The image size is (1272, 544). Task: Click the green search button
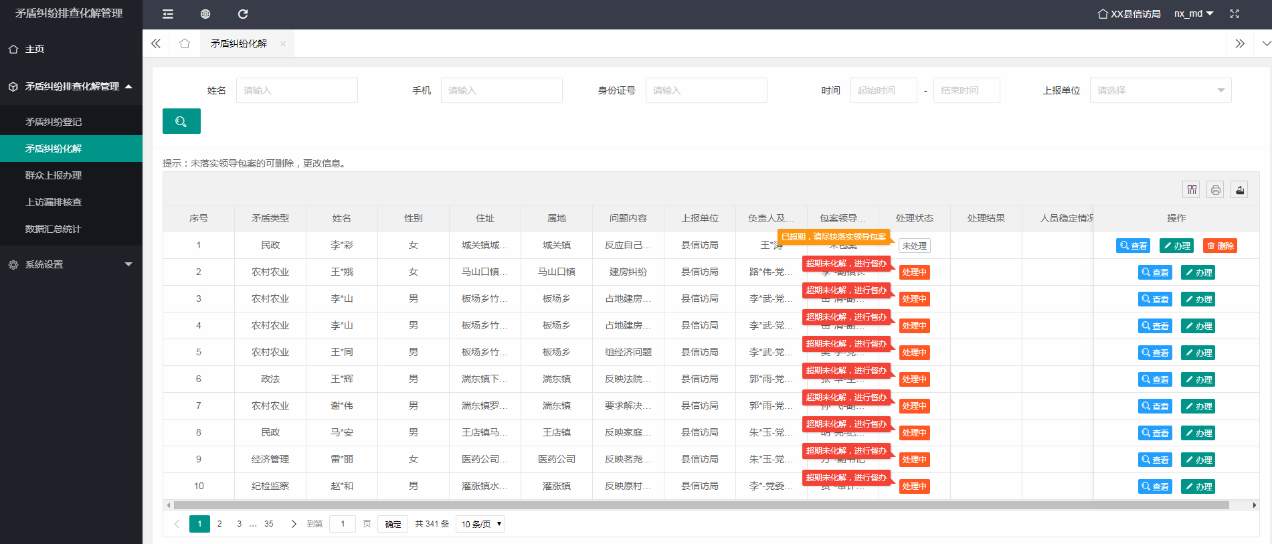tap(181, 121)
